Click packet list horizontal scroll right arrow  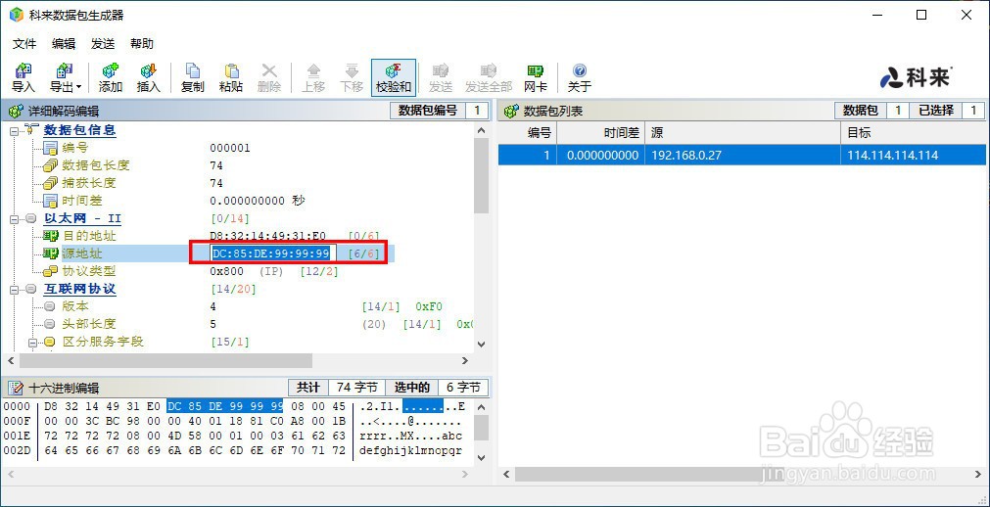click(x=979, y=474)
